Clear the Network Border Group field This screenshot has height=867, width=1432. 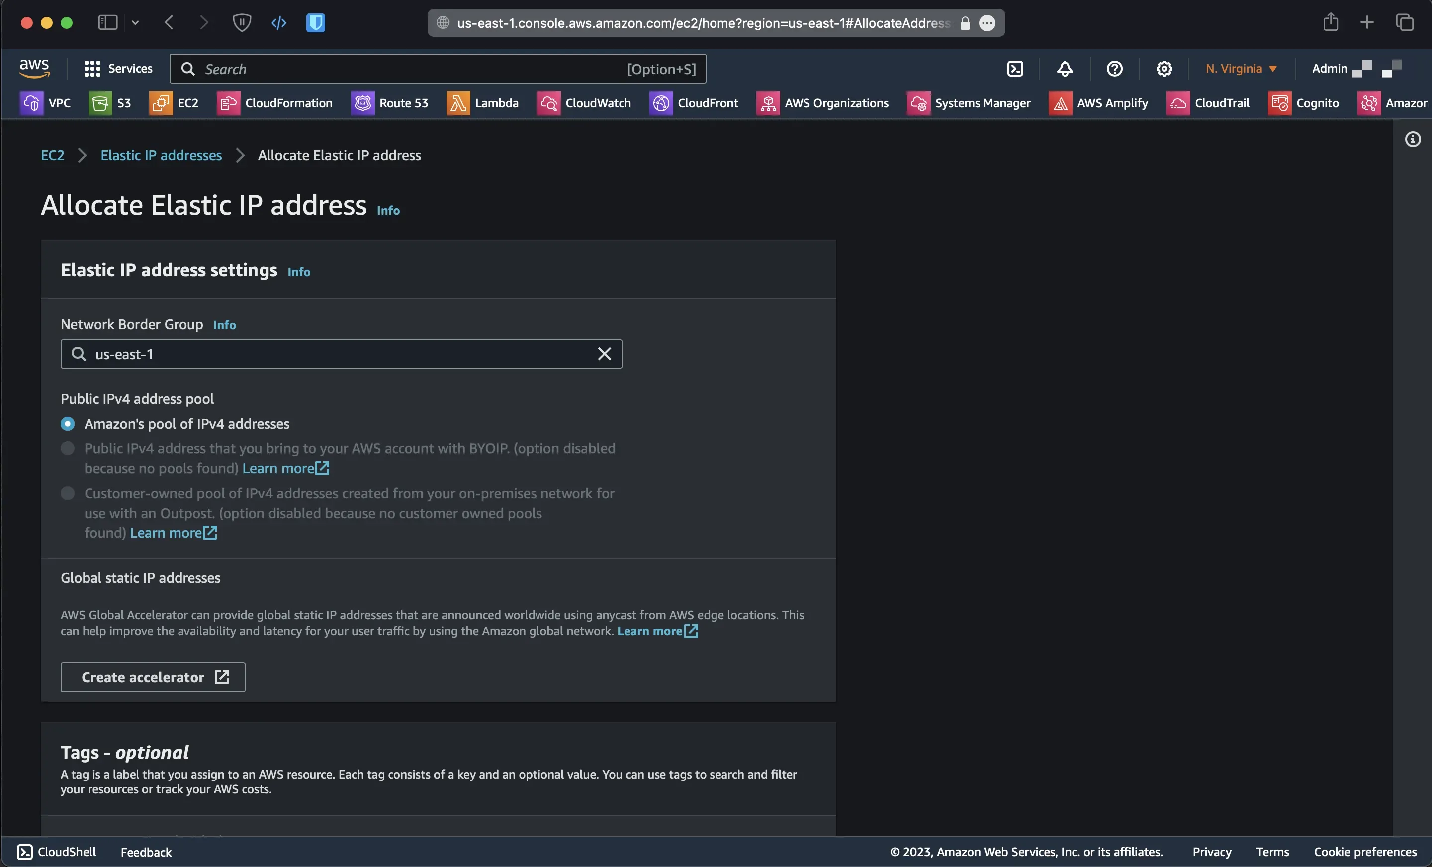point(604,354)
